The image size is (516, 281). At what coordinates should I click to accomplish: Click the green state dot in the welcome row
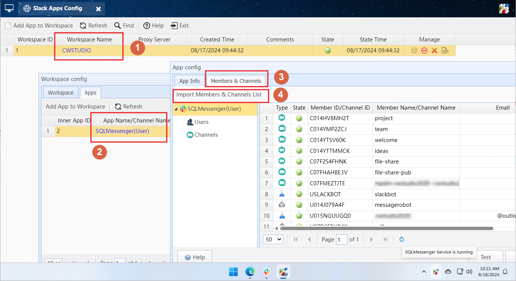point(299,140)
